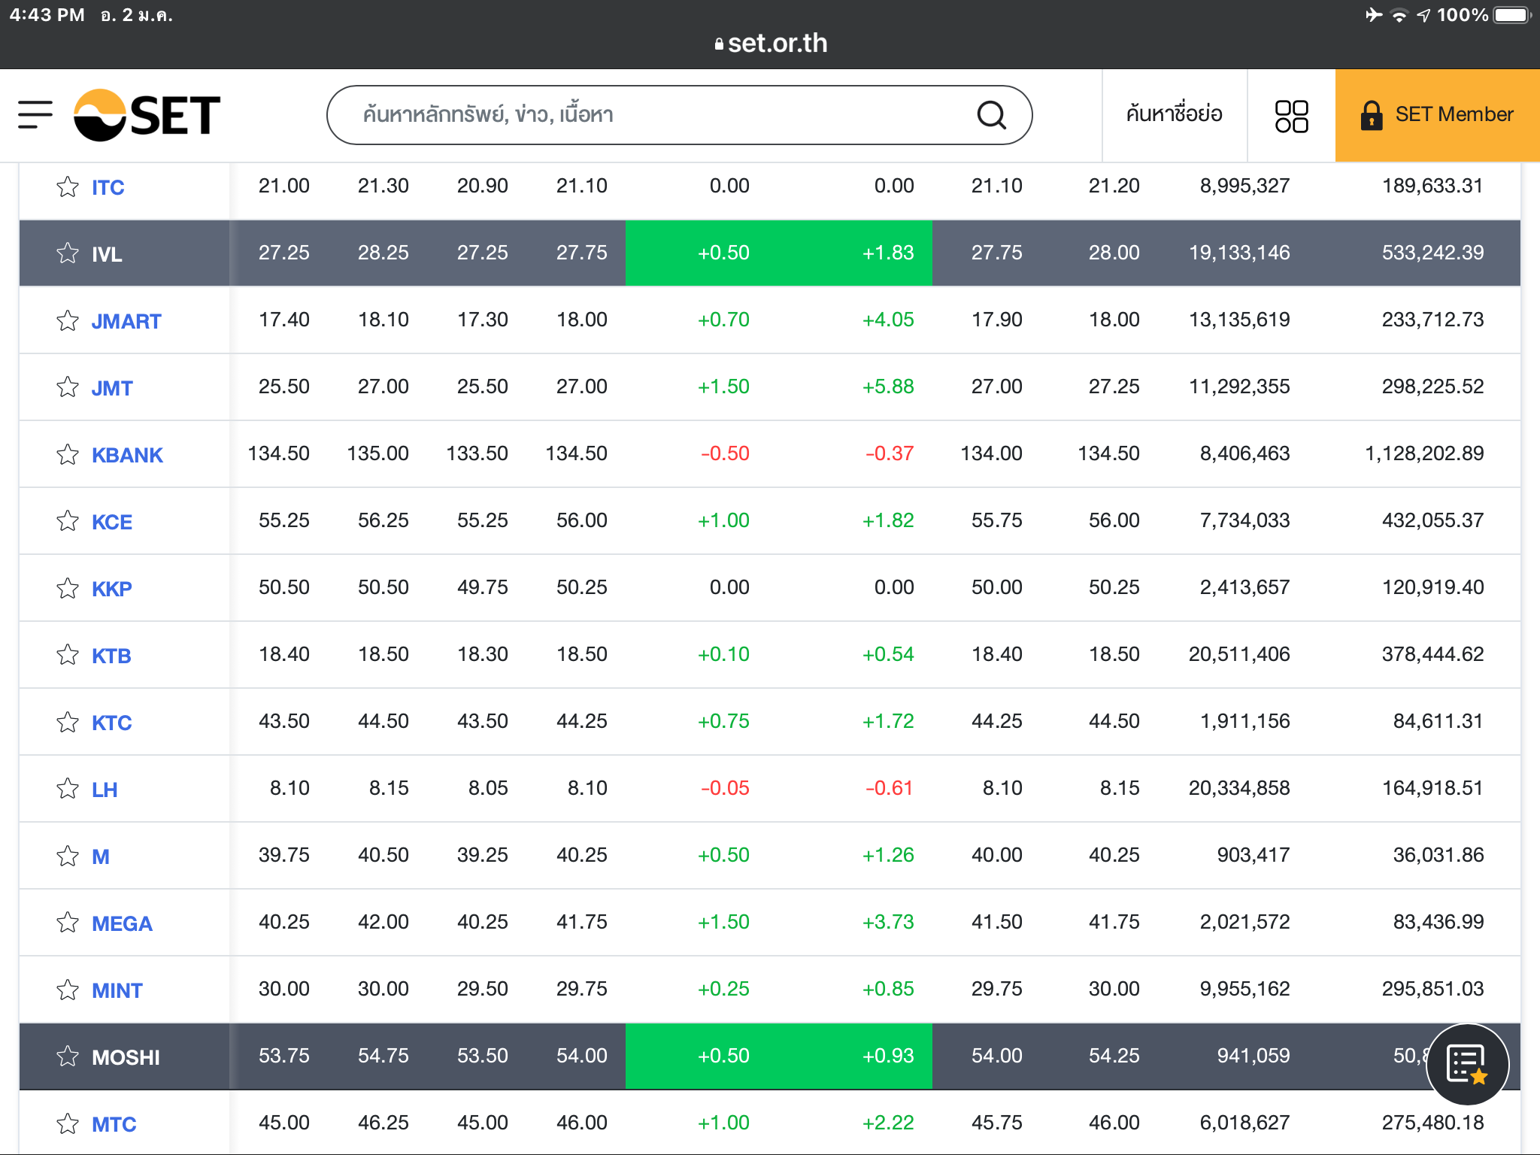Open the four-squares apps grid icon

[x=1291, y=116]
